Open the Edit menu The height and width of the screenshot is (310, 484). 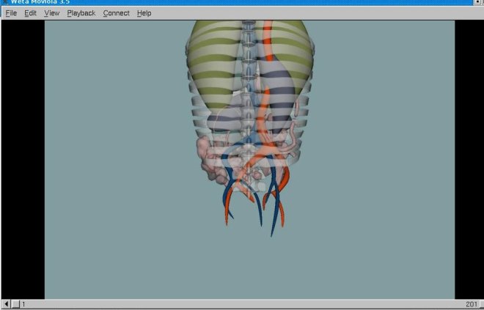[30, 13]
